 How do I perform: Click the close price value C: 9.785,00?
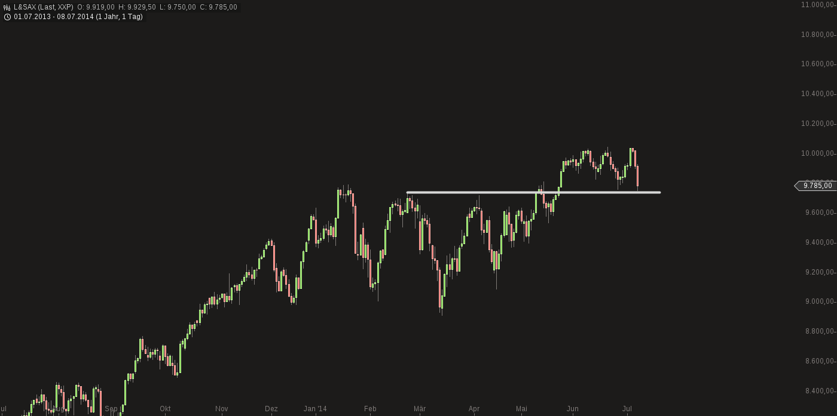pyautogui.click(x=218, y=7)
